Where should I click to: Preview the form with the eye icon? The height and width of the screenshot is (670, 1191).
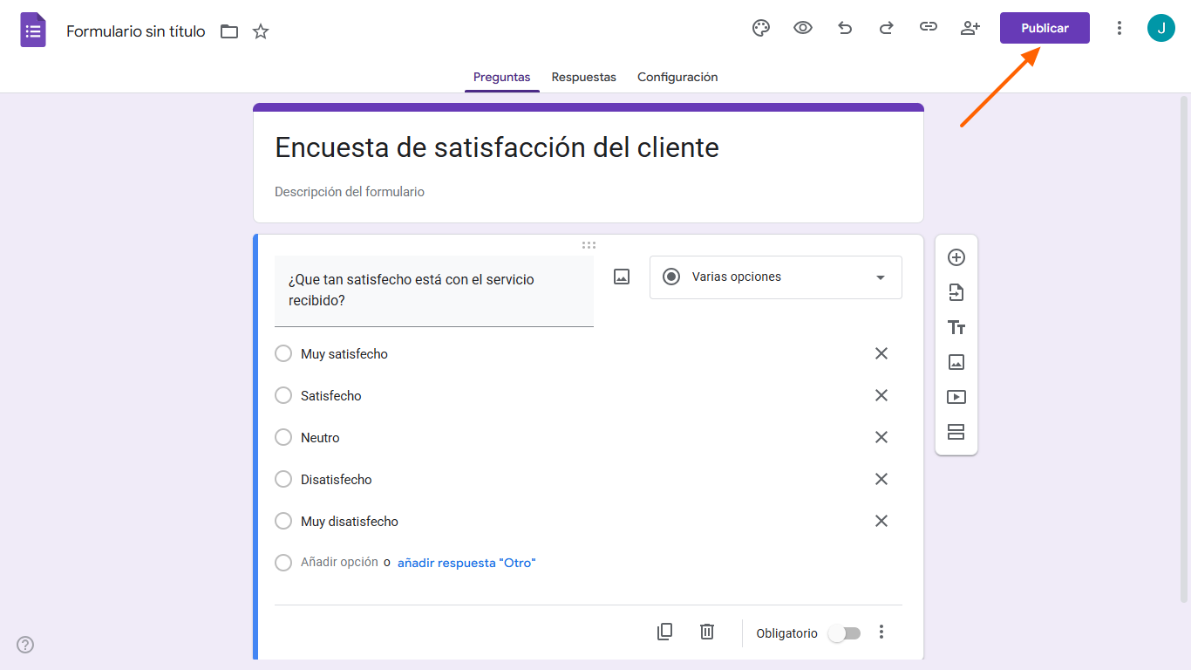point(803,28)
